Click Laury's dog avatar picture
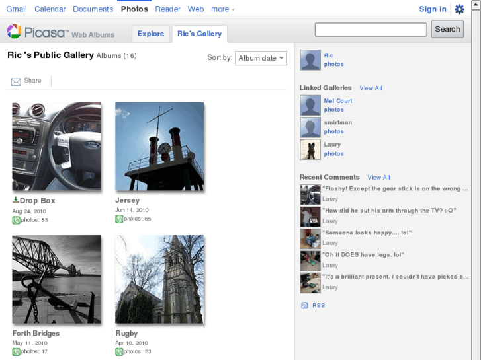Screen dimensions: 481x360 (310, 149)
